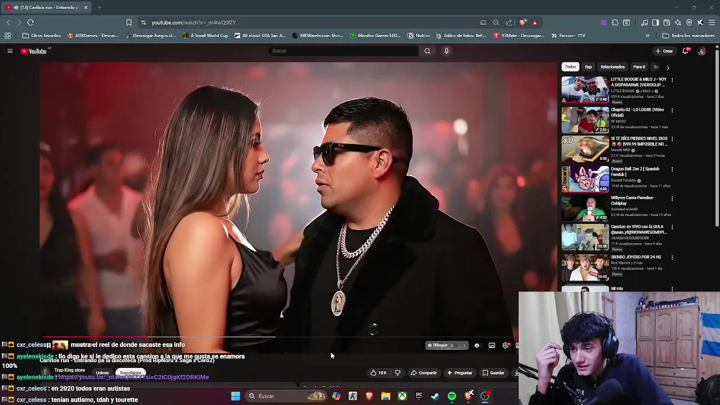
Task: Select the Relacionados filter chip
Action: pyautogui.click(x=613, y=67)
